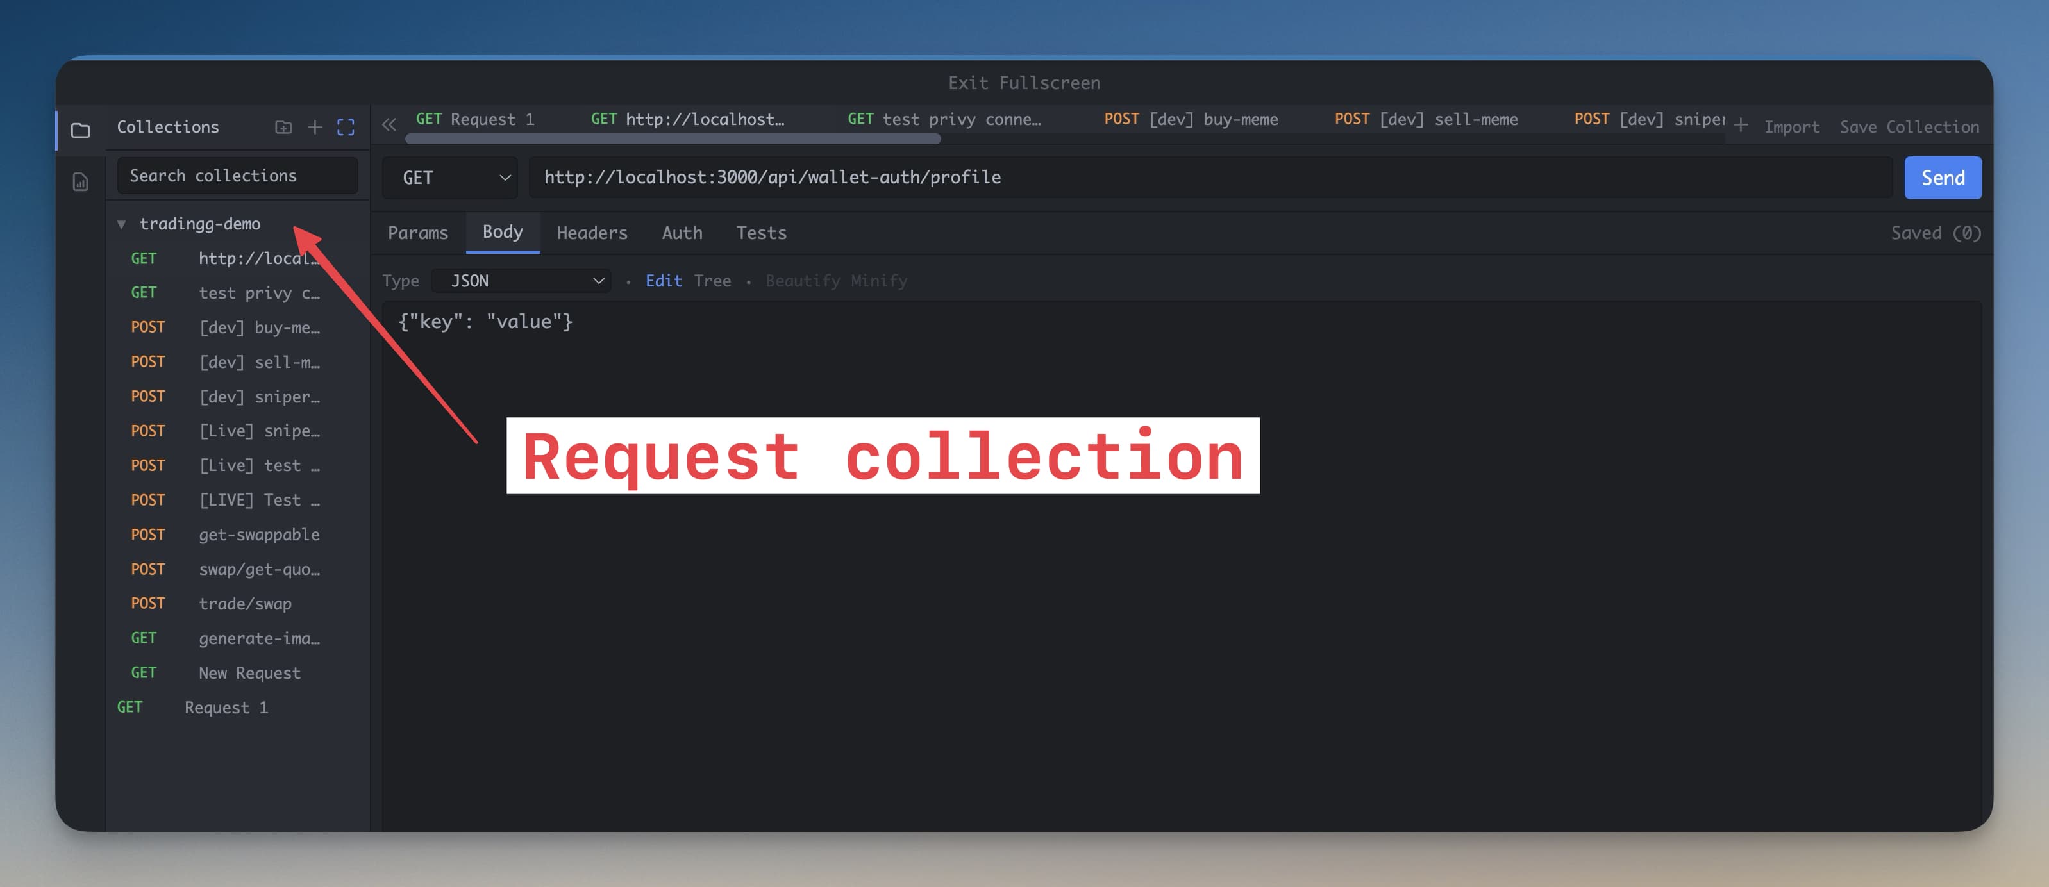This screenshot has height=887, width=2049.
Task: Open the report document sidebar icon
Action: click(x=80, y=182)
